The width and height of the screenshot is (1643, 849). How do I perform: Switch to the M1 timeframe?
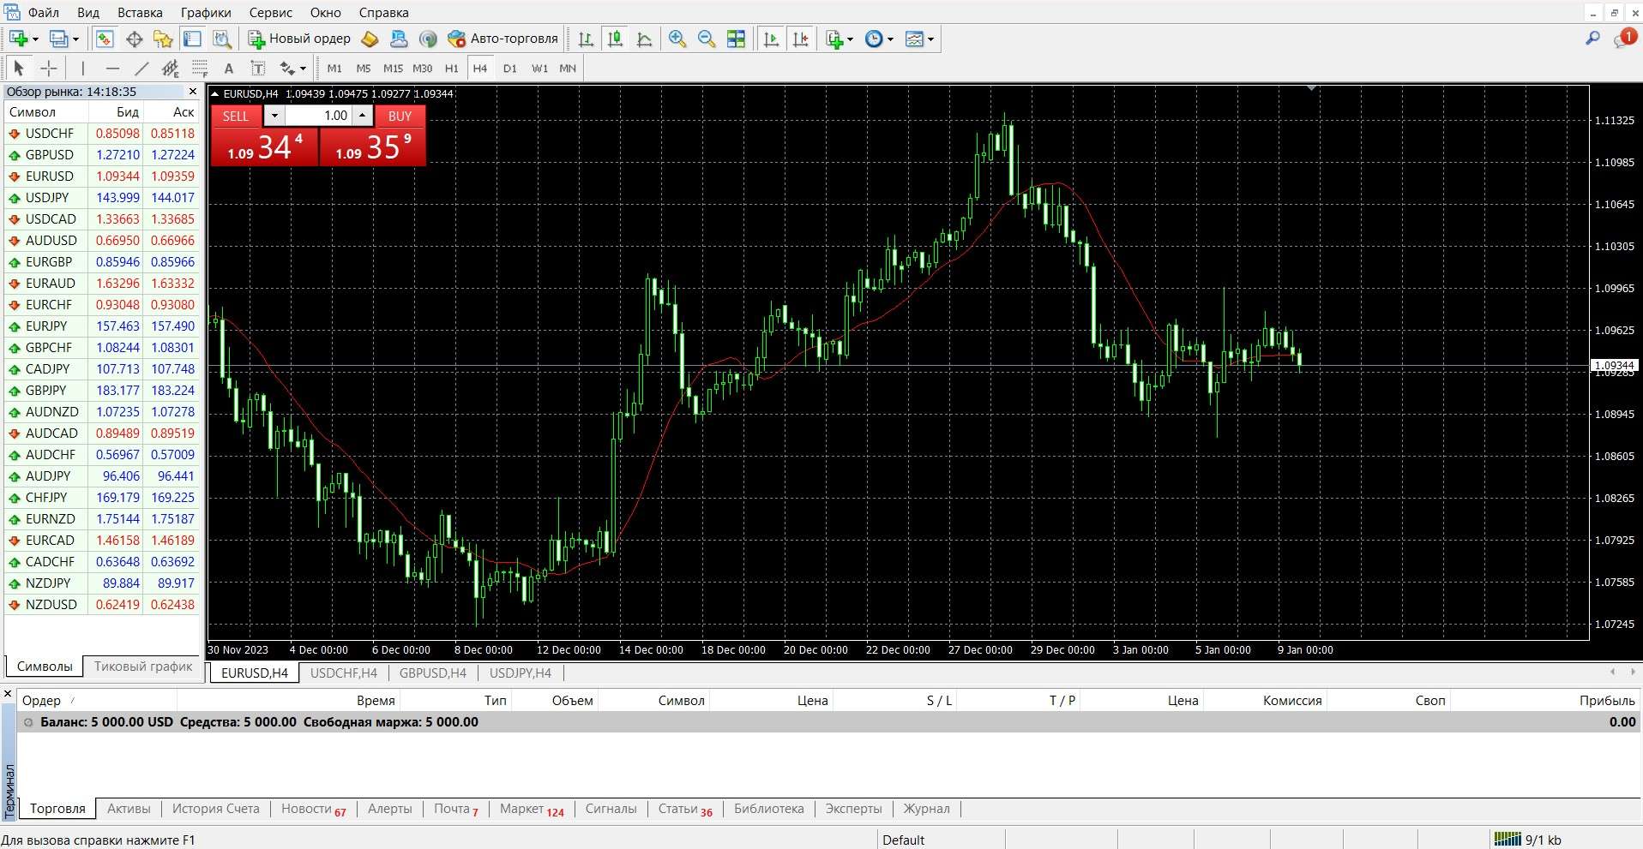[334, 69]
